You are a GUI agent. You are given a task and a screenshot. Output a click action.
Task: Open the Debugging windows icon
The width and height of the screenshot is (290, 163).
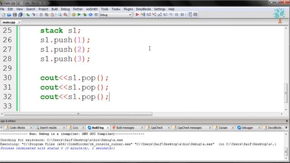point(190,14)
